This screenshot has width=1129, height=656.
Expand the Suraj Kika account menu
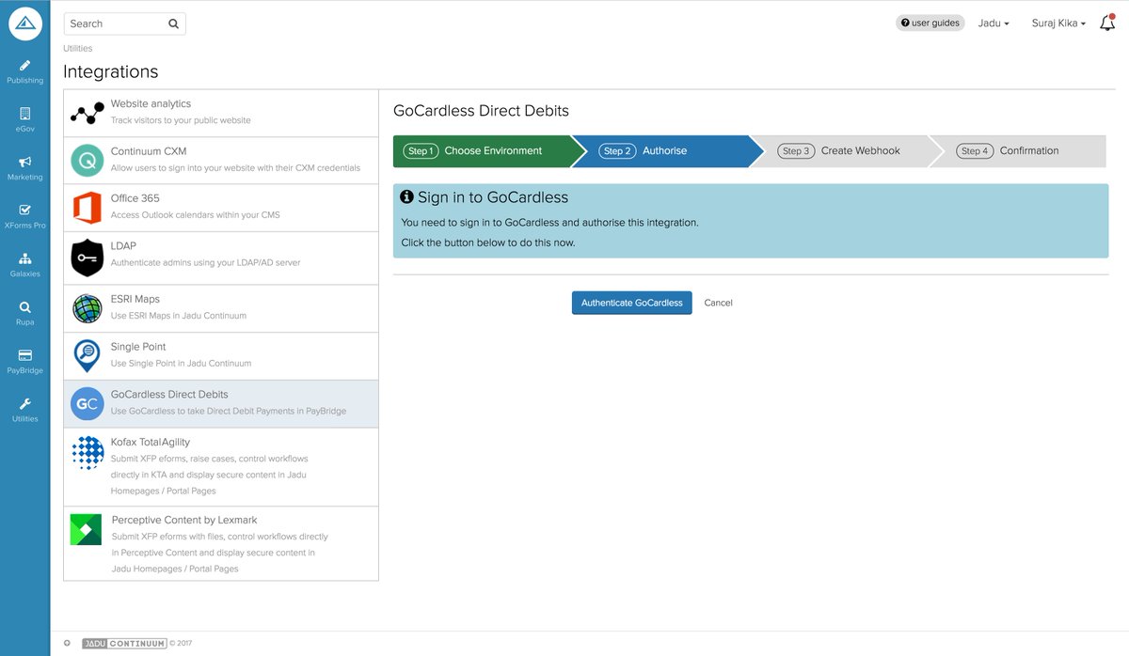(1057, 23)
